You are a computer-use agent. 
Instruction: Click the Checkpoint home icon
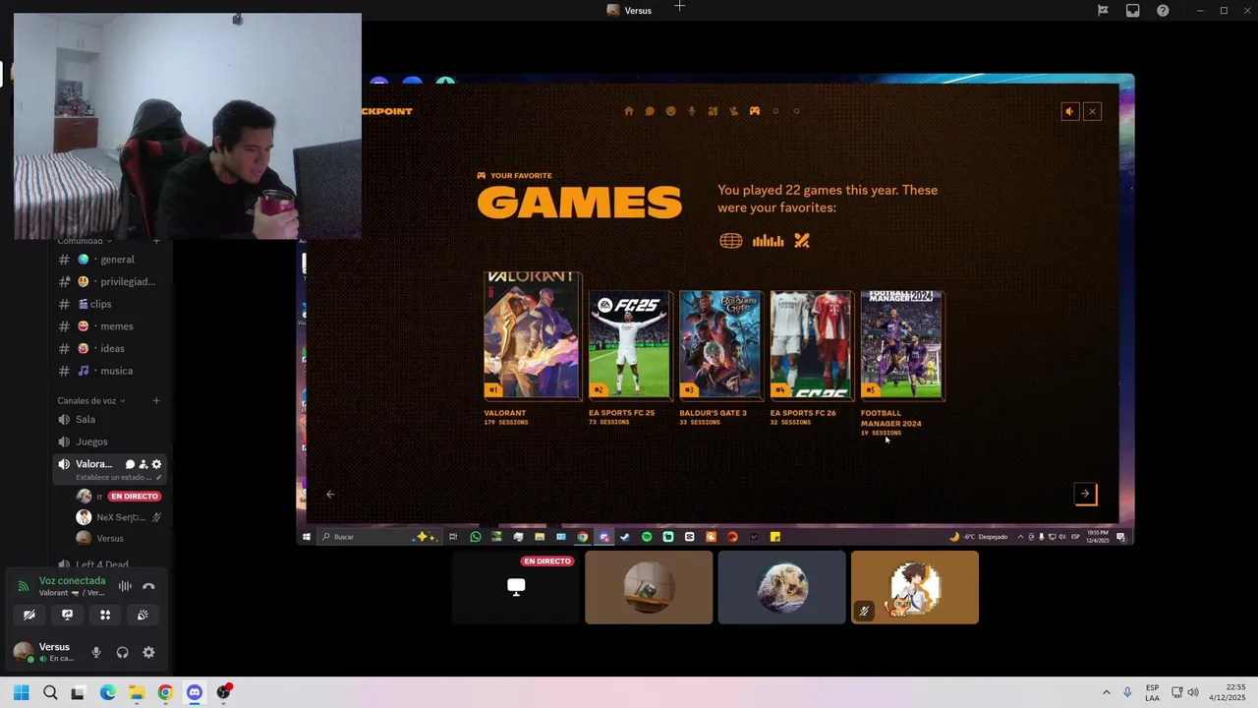coord(629,111)
